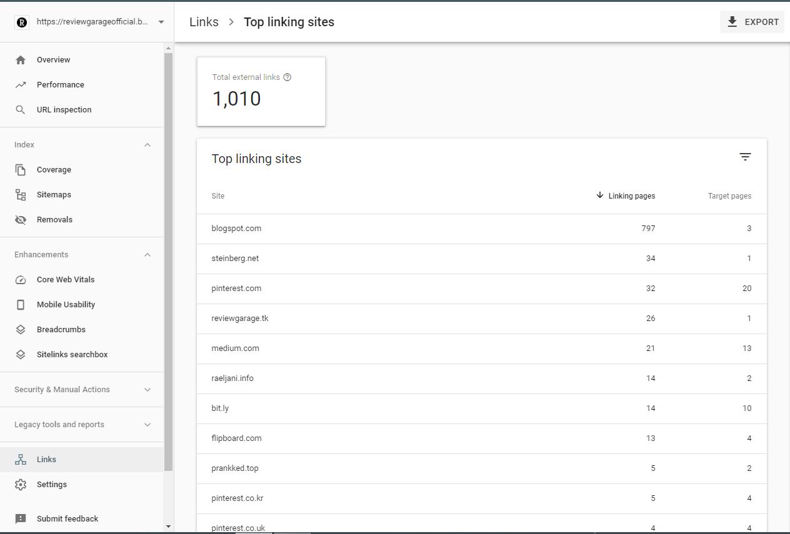Click the filter rows icon

[x=745, y=157]
